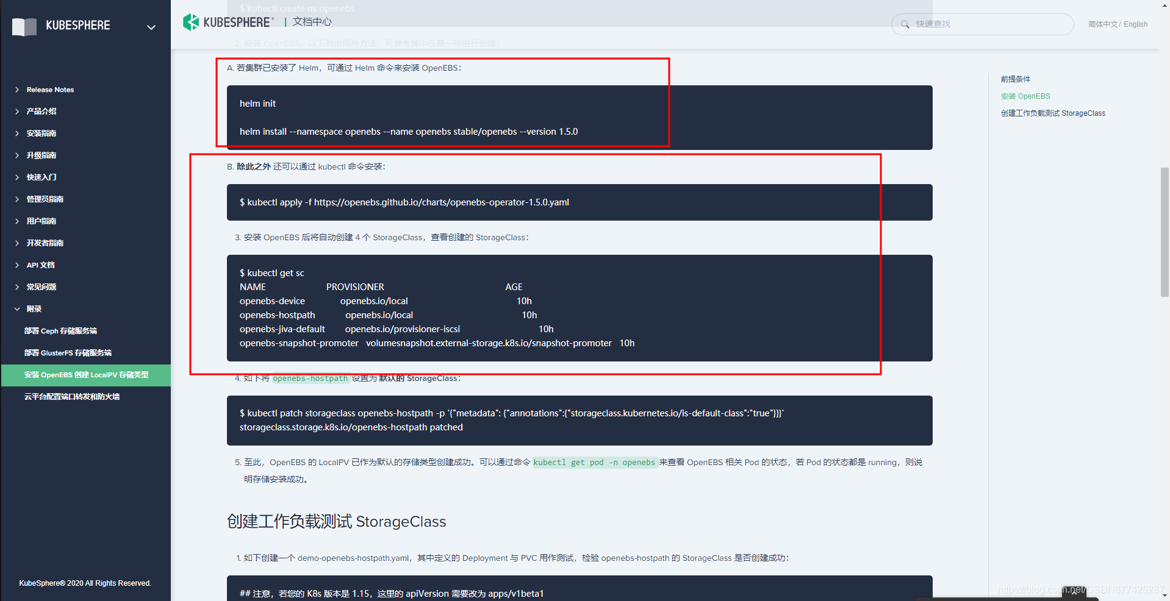Expand the 管理员指南 chevron
Viewport: 1170px width, 601px height.
tap(17, 199)
